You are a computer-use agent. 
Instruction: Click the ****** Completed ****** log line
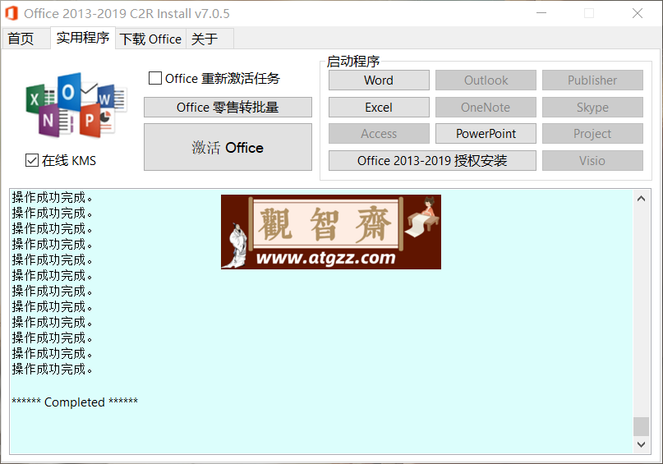[x=75, y=402]
